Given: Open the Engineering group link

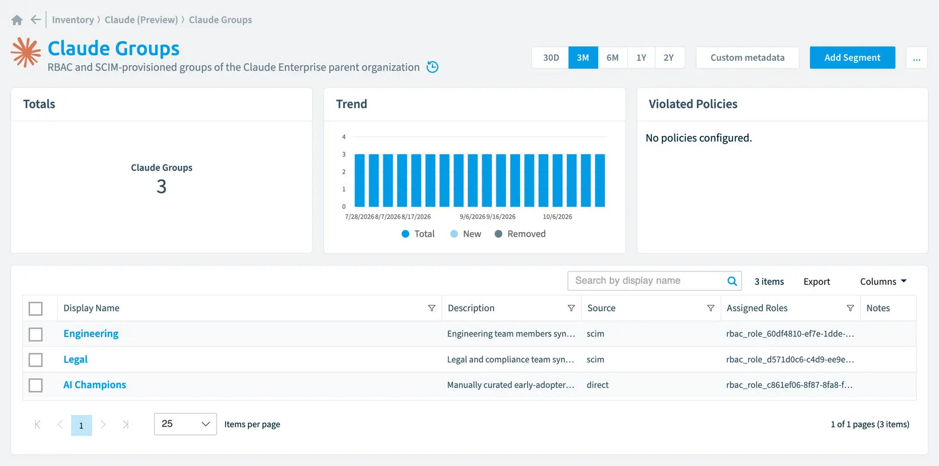Looking at the screenshot, I should (x=91, y=334).
